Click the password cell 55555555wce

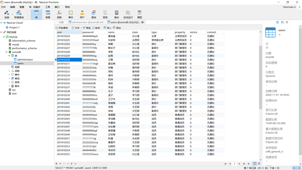95,154
